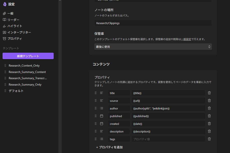Viewport: 230px width, 153px height.
Task: Delete the description property
Action: (x=209, y=131)
